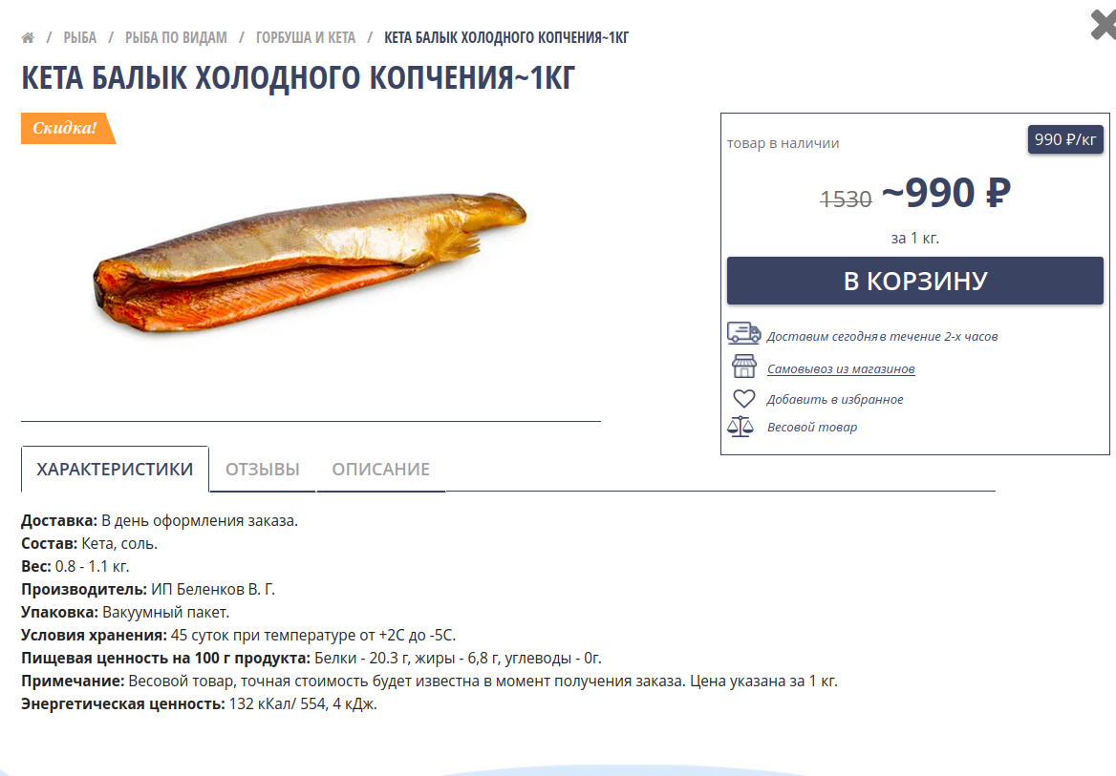Add product with В КОРЗИНУ button
This screenshot has width=1116, height=776.
914,281
